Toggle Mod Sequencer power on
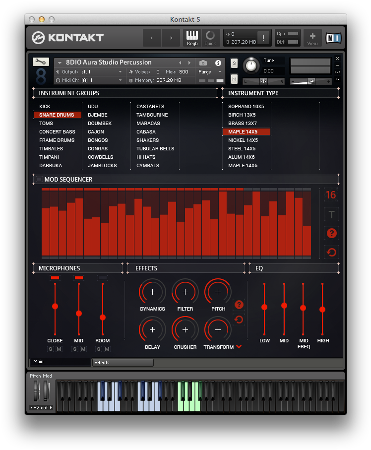 39,179
